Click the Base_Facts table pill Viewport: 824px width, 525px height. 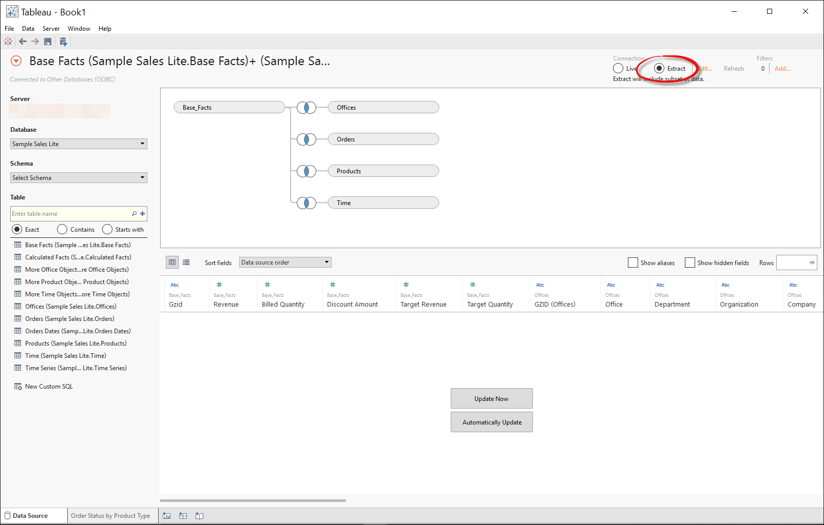[x=229, y=108]
